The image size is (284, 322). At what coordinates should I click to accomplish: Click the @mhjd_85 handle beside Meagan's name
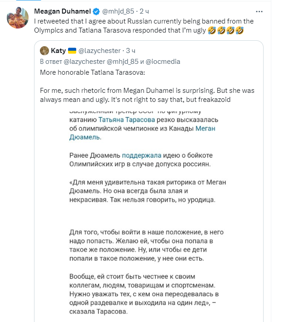click(118, 10)
